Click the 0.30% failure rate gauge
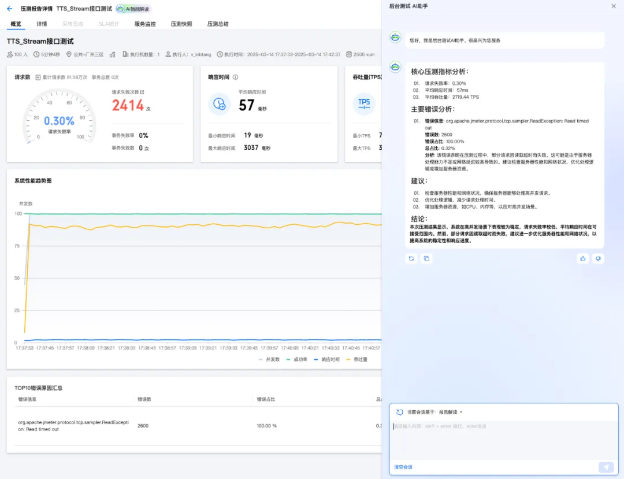This screenshot has width=624, height=479. coord(59,121)
